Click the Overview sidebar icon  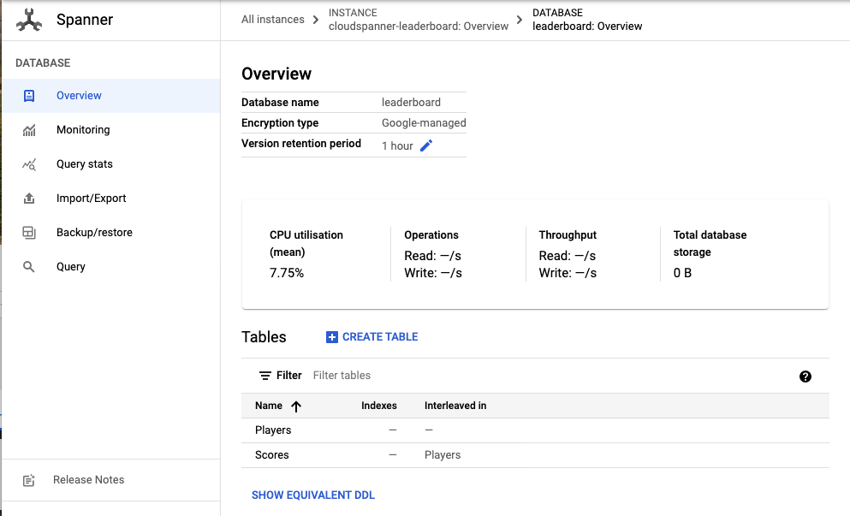29,96
